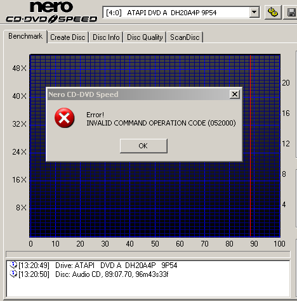297x301 pixels.
Task: Click the error dialog title bar
Action: (x=138, y=94)
